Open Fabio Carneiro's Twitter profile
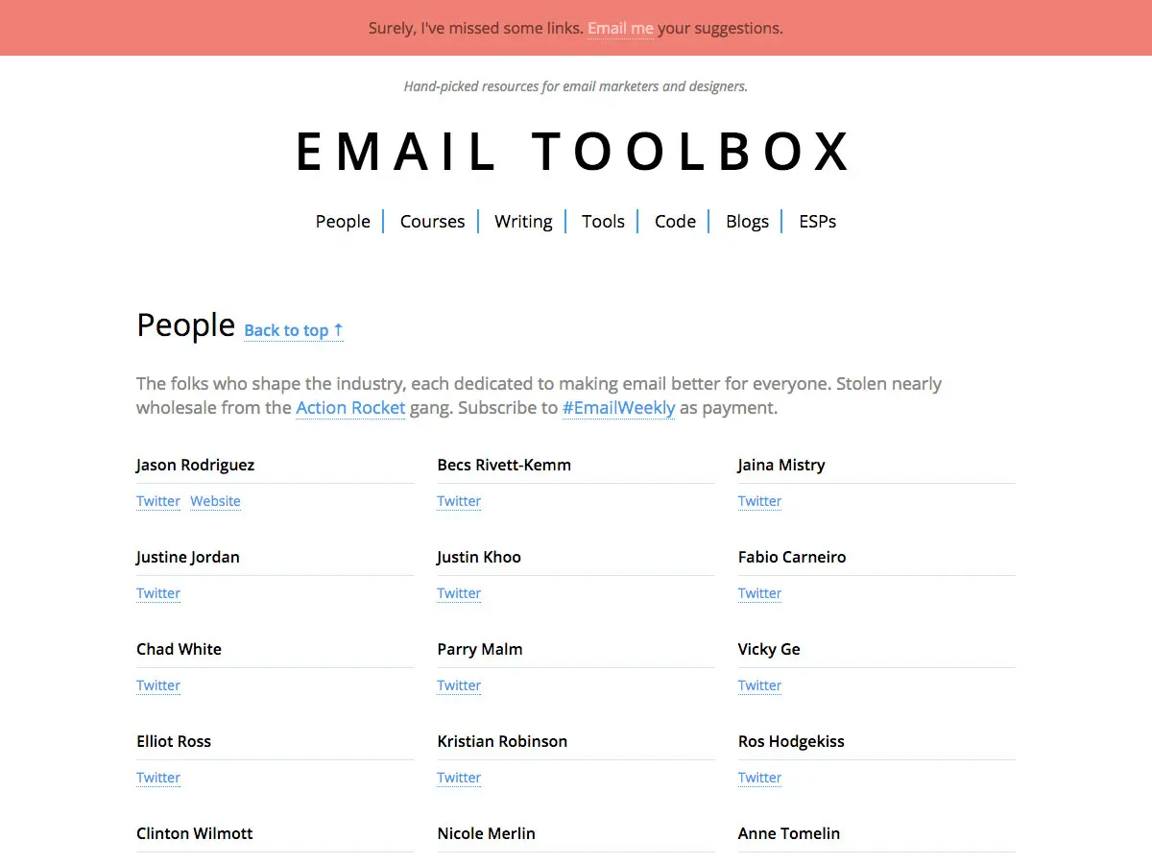This screenshot has width=1152, height=864. [759, 592]
